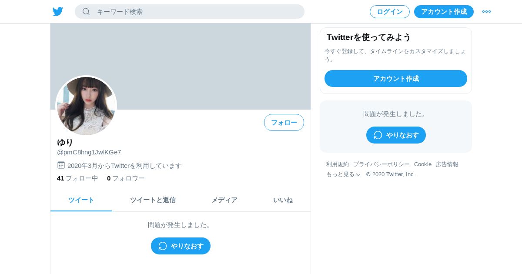Go to the いいね tab
Screen dimensions: 522x274
coord(283,200)
